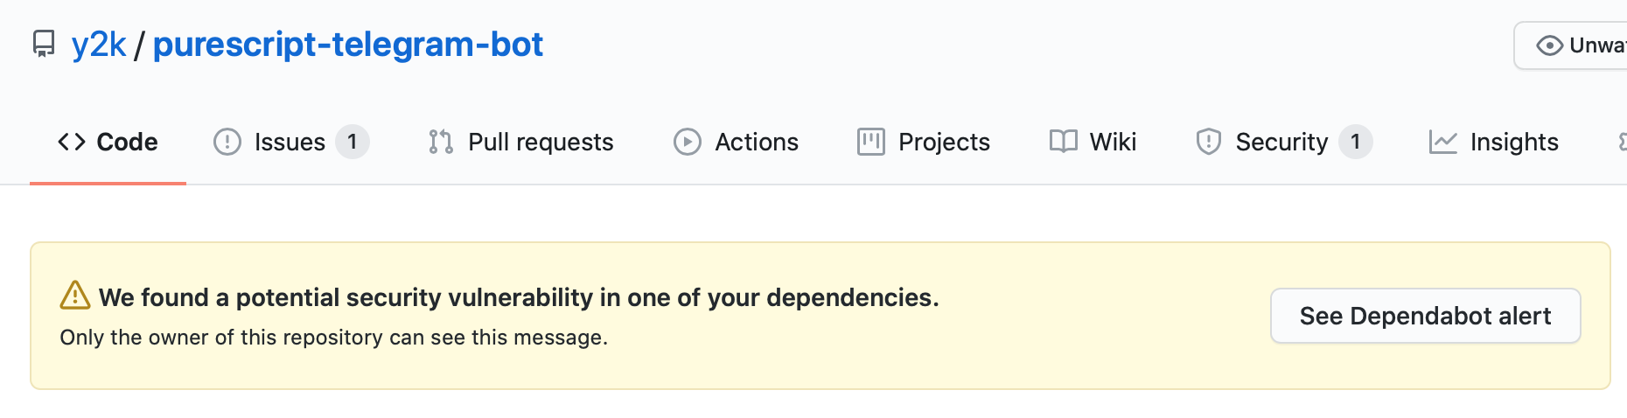1627x418 pixels.
Task: Click the Issues circle-exclamation icon
Action: (227, 142)
